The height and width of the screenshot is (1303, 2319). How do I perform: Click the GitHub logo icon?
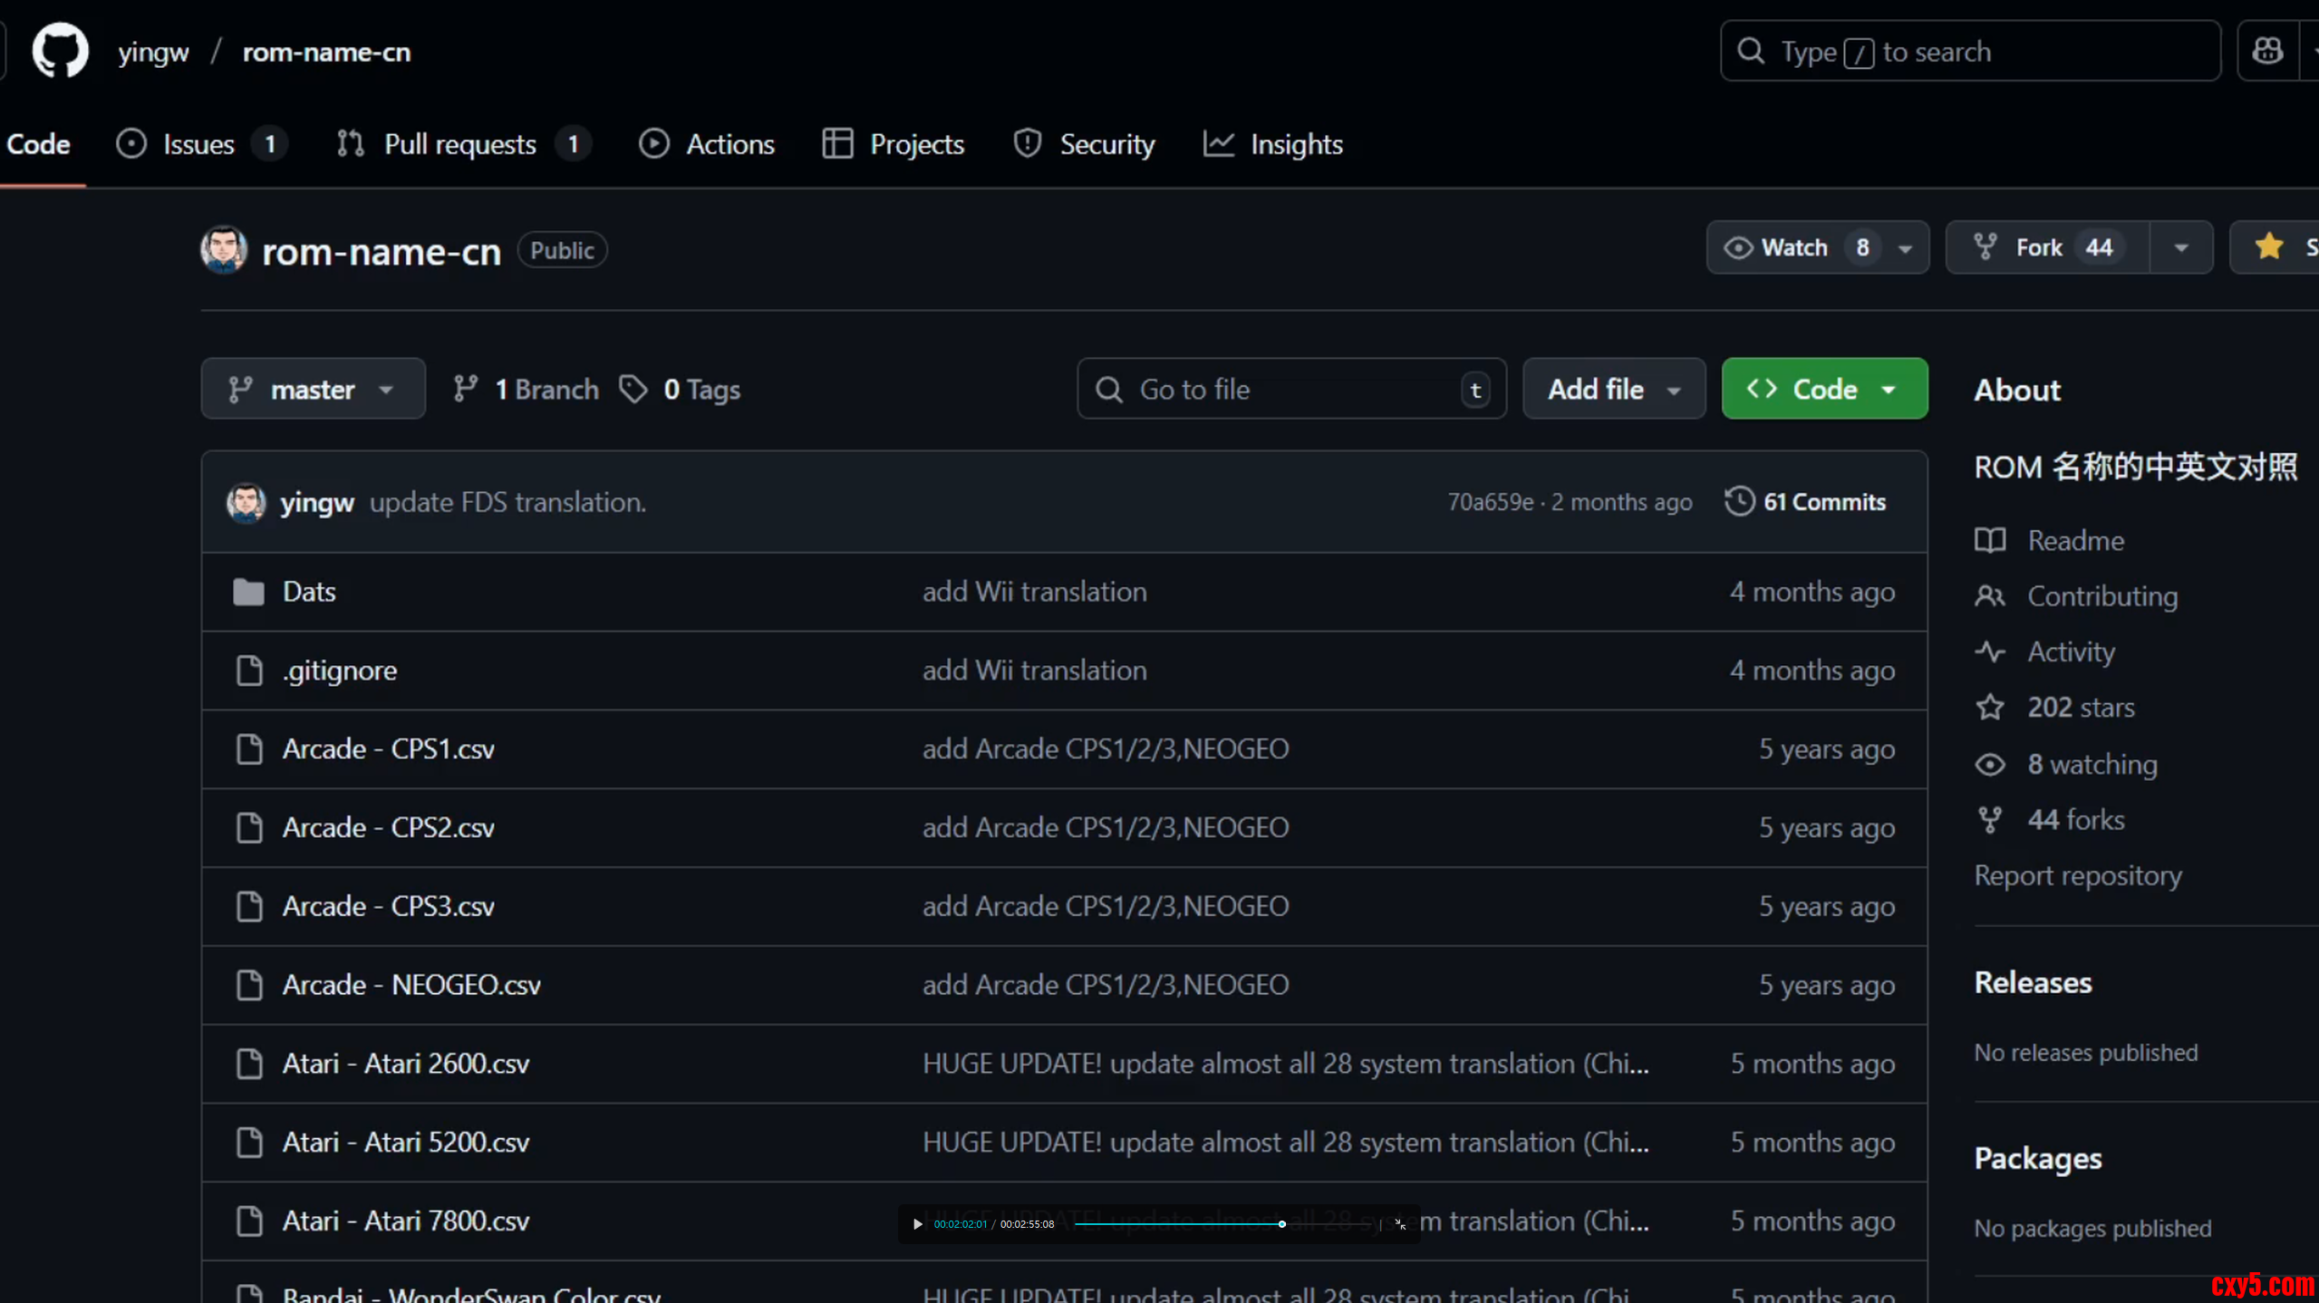[60, 52]
